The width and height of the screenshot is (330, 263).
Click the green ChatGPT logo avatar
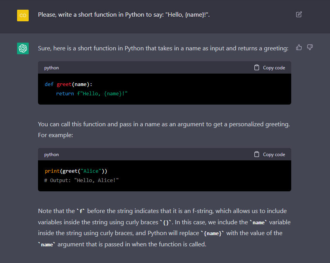(x=23, y=48)
